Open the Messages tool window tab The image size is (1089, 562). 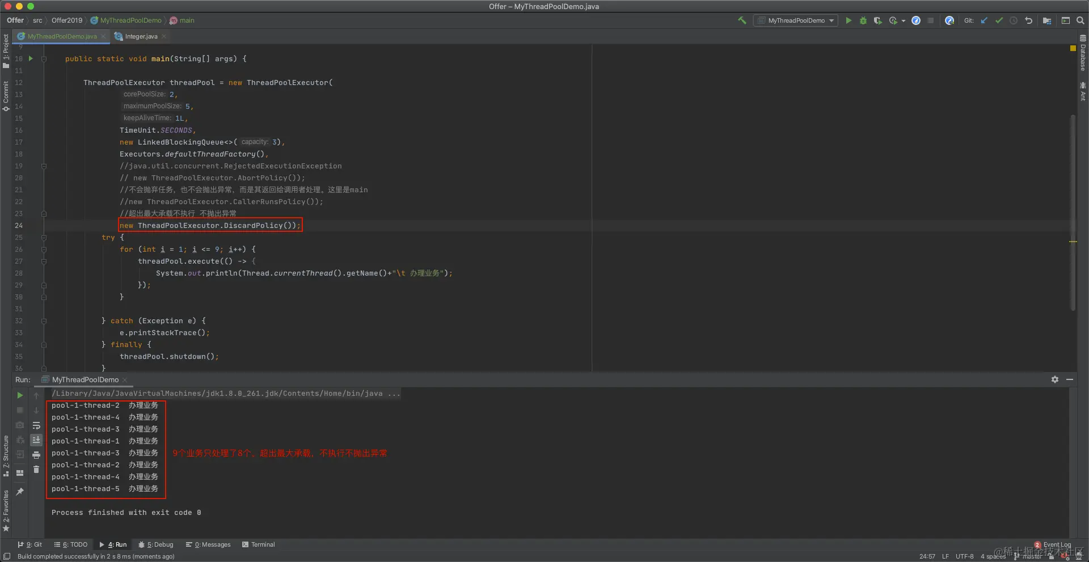coord(208,544)
